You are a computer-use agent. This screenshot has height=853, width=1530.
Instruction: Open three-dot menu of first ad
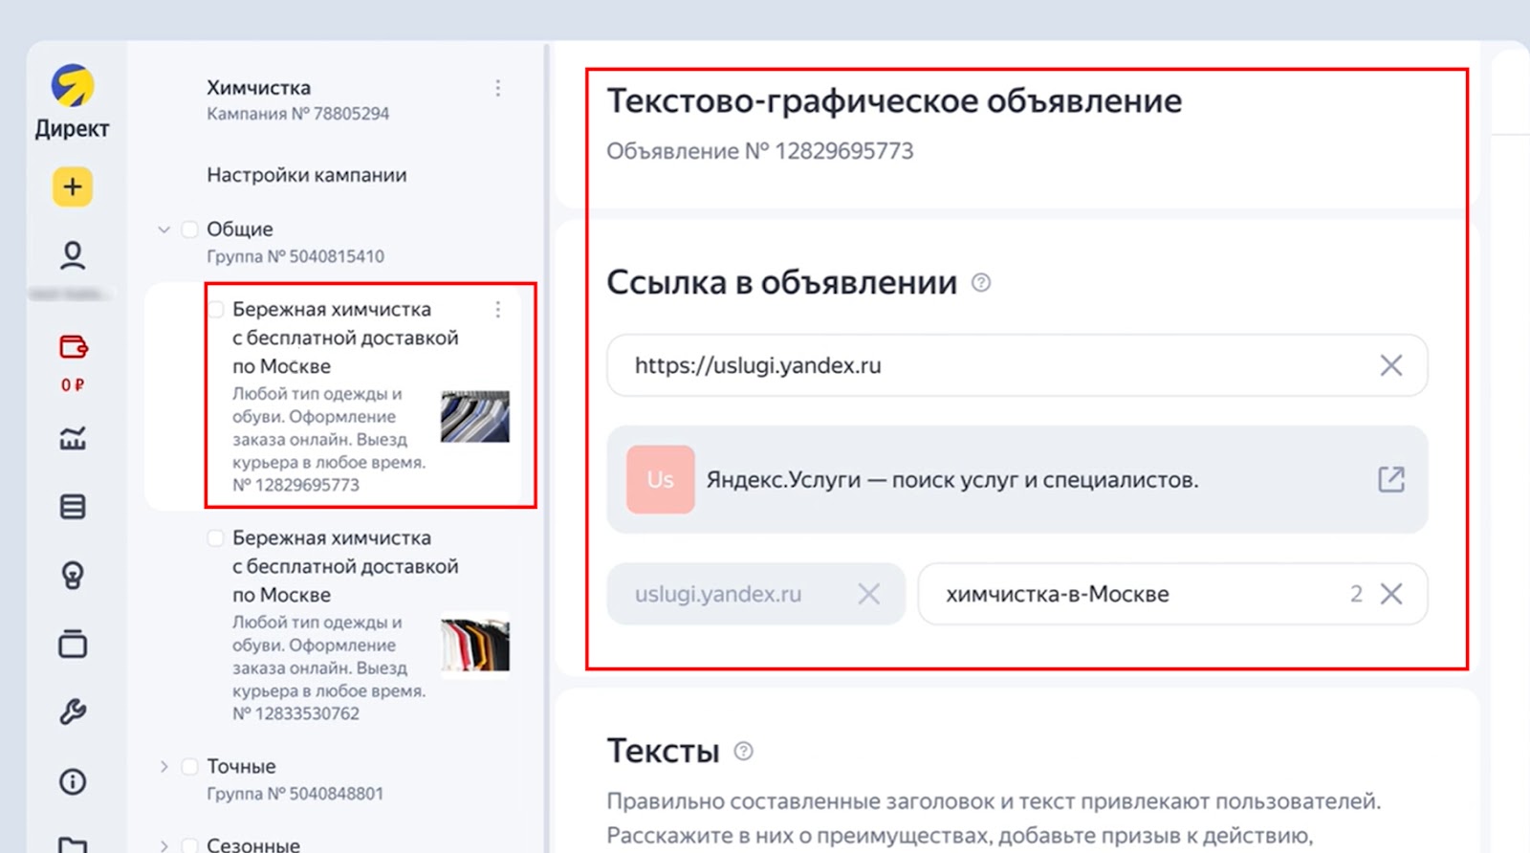point(498,310)
